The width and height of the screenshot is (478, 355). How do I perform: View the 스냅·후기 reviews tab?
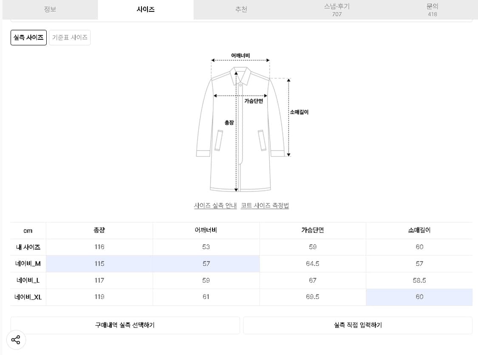[x=336, y=9]
